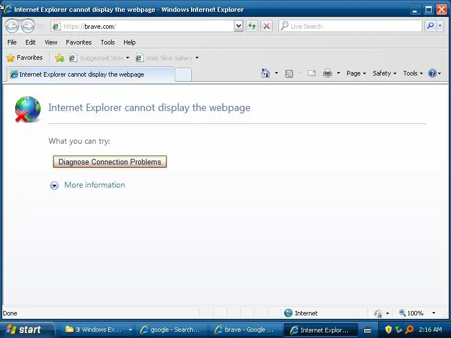Open Web Slice Gallery dropdown

point(167,58)
